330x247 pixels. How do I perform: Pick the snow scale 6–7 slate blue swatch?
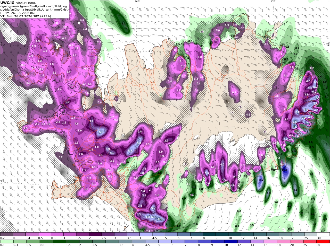(184, 234)
